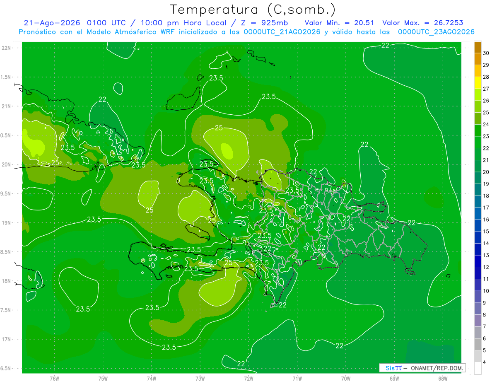Click the '18N' latitude axis label
This screenshot has width=497, height=384.
coord(6,281)
